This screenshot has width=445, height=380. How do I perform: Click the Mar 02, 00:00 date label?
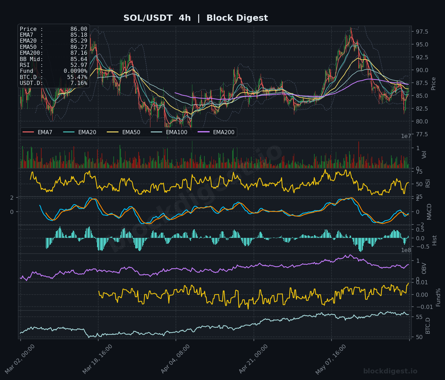20,359
